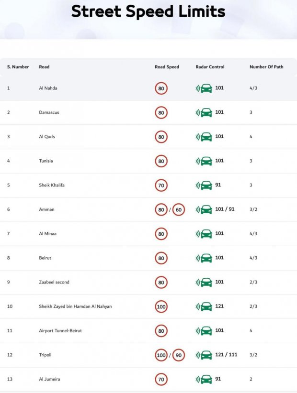Click the 60 speed sign in Amman row
The width and height of the screenshot is (297, 393).
point(178,210)
